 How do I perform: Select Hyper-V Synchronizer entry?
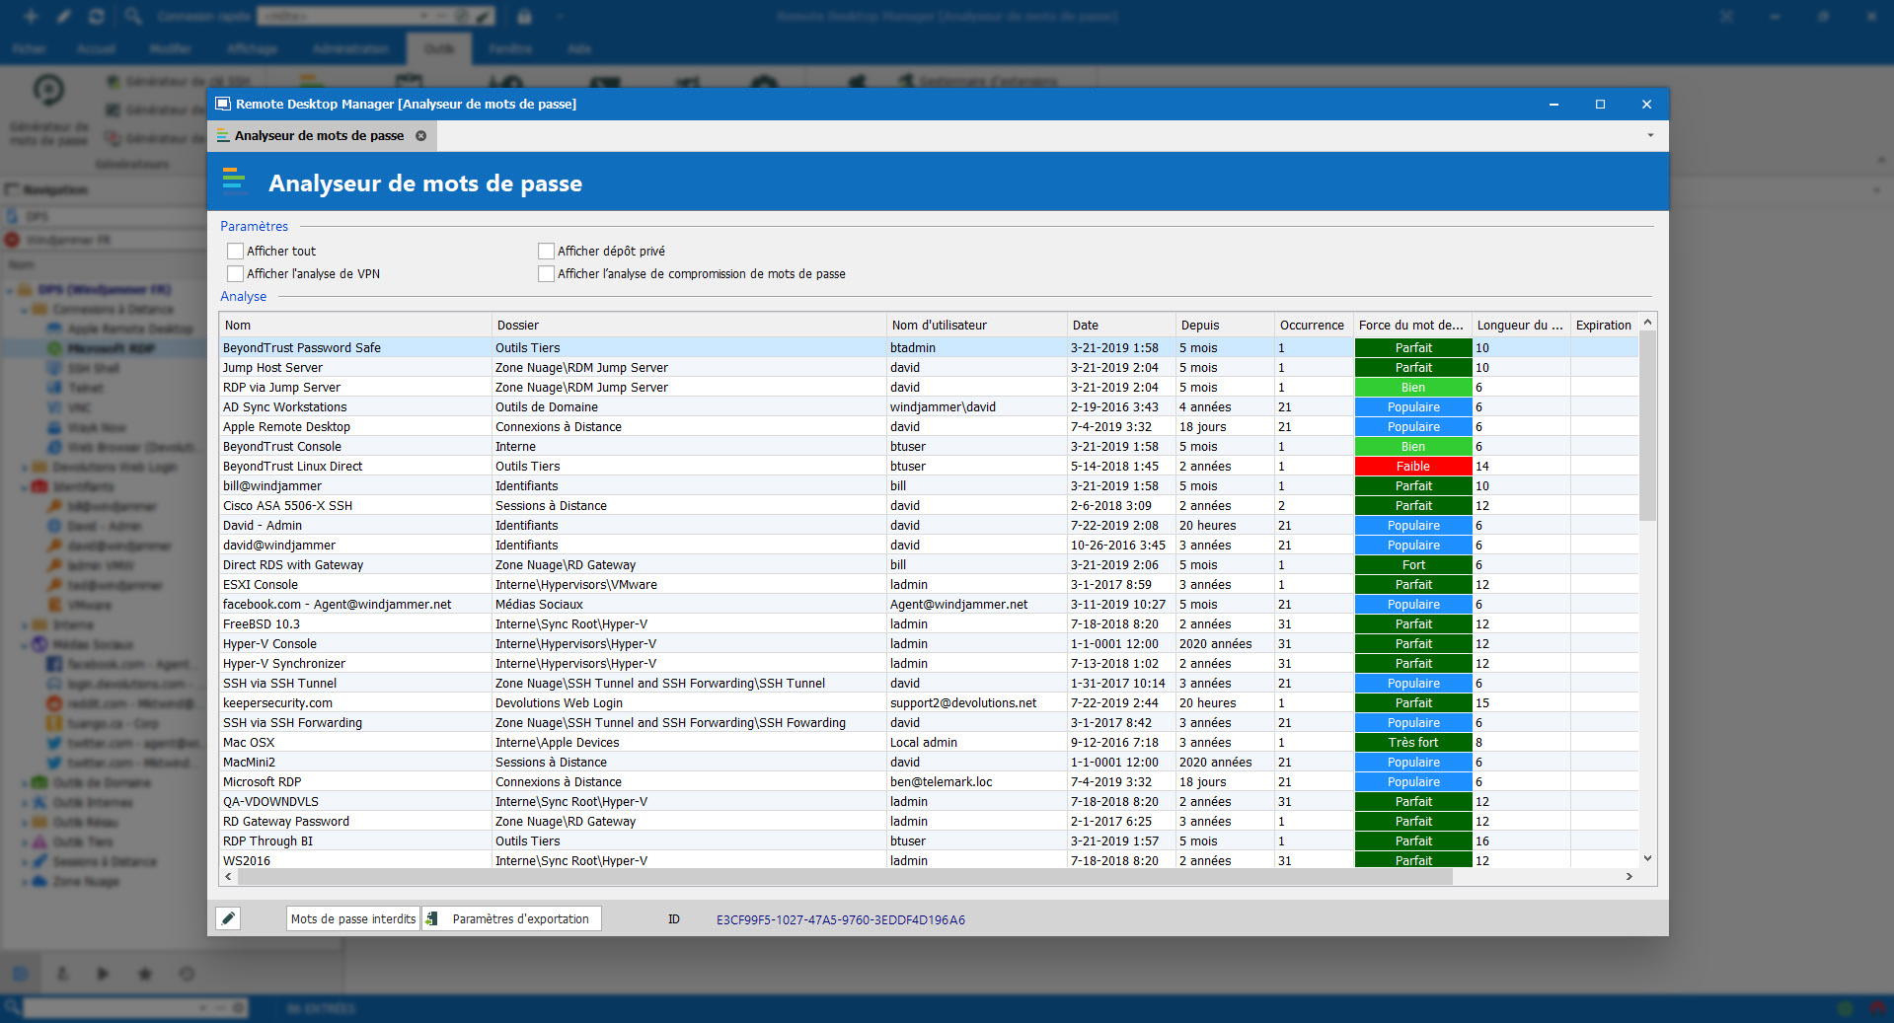pyautogui.click(x=929, y=663)
